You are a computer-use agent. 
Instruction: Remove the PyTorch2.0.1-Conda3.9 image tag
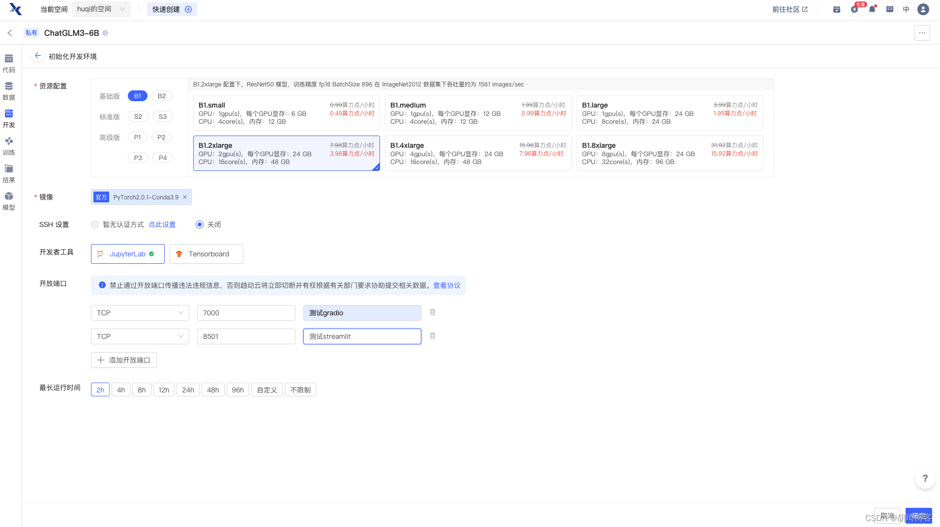coord(185,197)
